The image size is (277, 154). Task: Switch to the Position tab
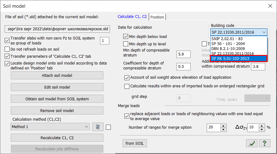pyautogui.click(x=157, y=17)
